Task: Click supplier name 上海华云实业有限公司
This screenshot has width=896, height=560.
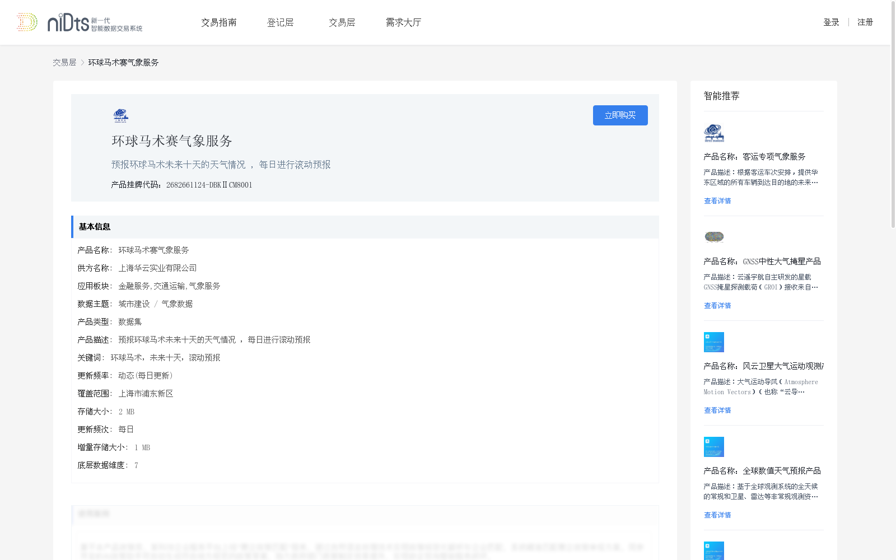Action: (x=157, y=268)
